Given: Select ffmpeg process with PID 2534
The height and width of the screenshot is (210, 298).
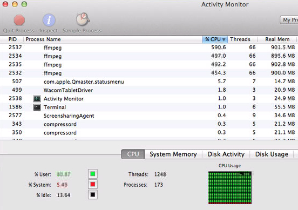Looking at the screenshot, I should pos(149,56).
